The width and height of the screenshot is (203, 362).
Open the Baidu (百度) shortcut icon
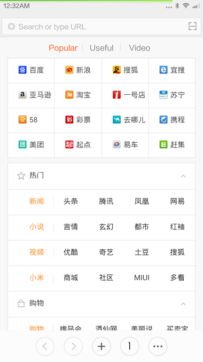tap(23, 70)
